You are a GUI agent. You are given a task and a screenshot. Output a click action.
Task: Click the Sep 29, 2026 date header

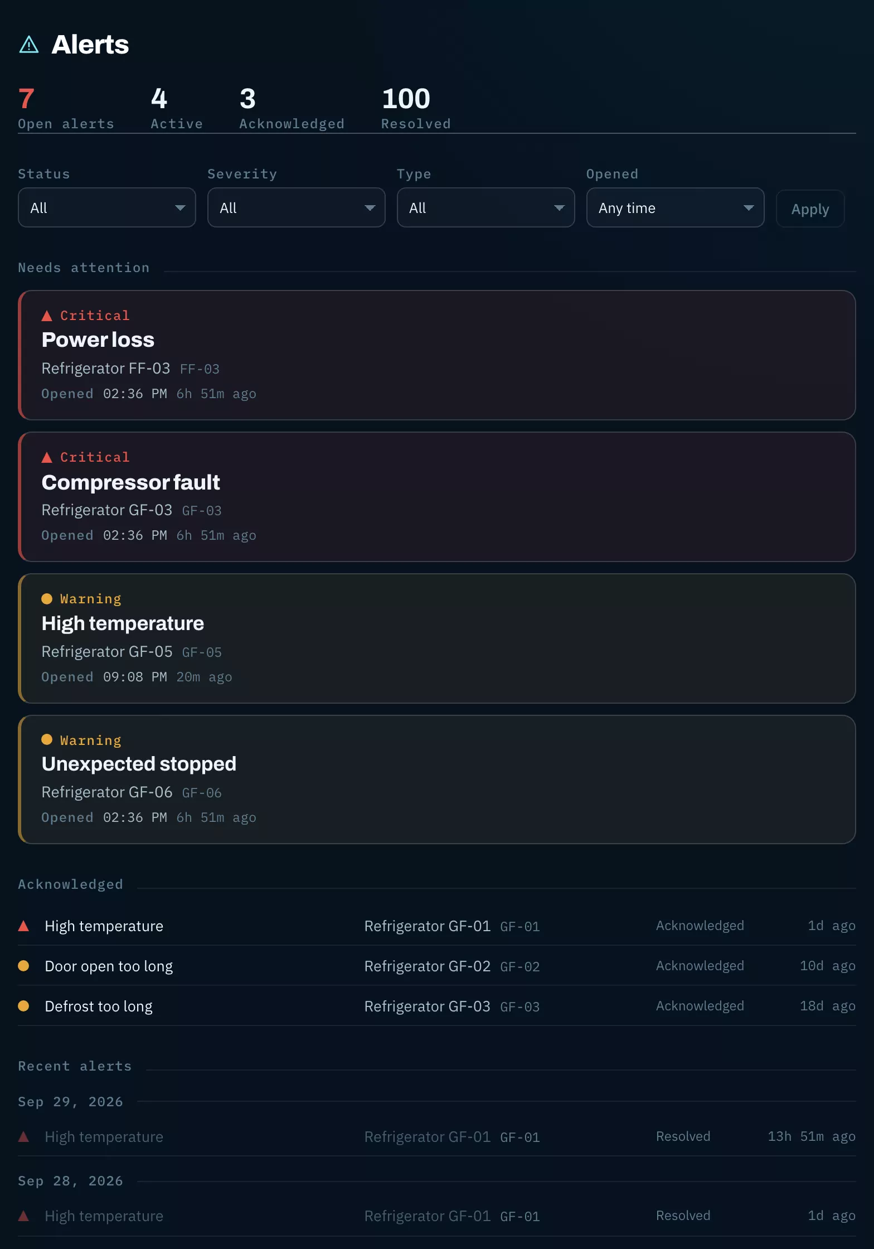[x=70, y=1102]
